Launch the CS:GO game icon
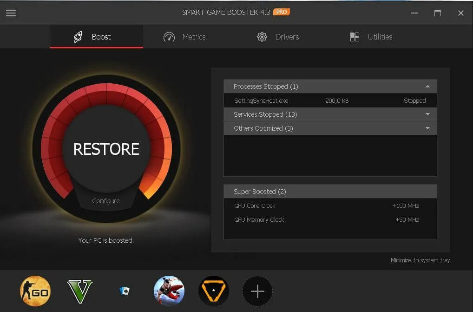473x312 pixels. [x=35, y=291]
